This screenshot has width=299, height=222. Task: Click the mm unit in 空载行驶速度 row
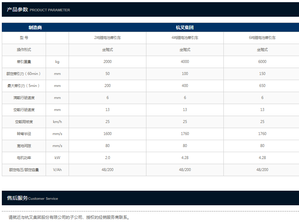coord(57,110)
